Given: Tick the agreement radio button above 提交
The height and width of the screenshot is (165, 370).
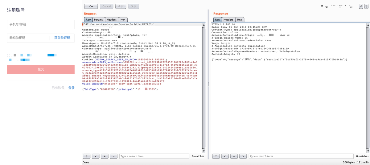Looking at the screenshot, I should pos(9,56).
